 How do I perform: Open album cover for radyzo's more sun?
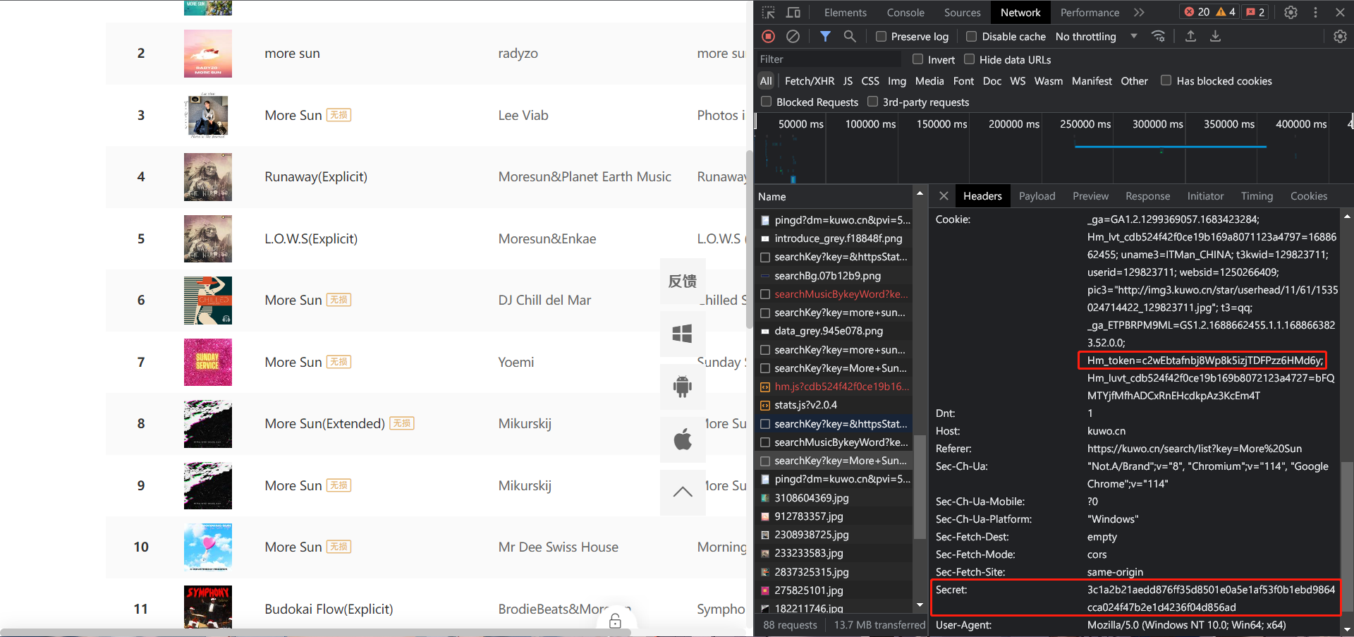click(x=208, y=54)
